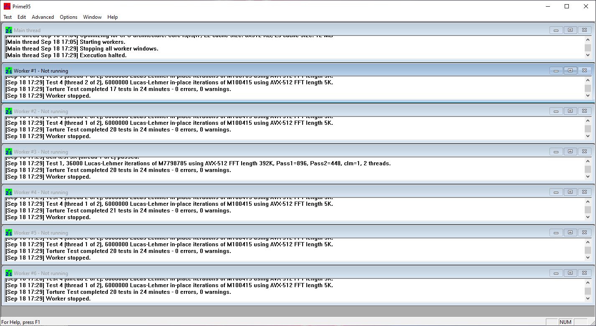This screenshot has width=596, height=326.
Task: Open the Edit menu
Action: pyautogui.click(x=22, y=17)
